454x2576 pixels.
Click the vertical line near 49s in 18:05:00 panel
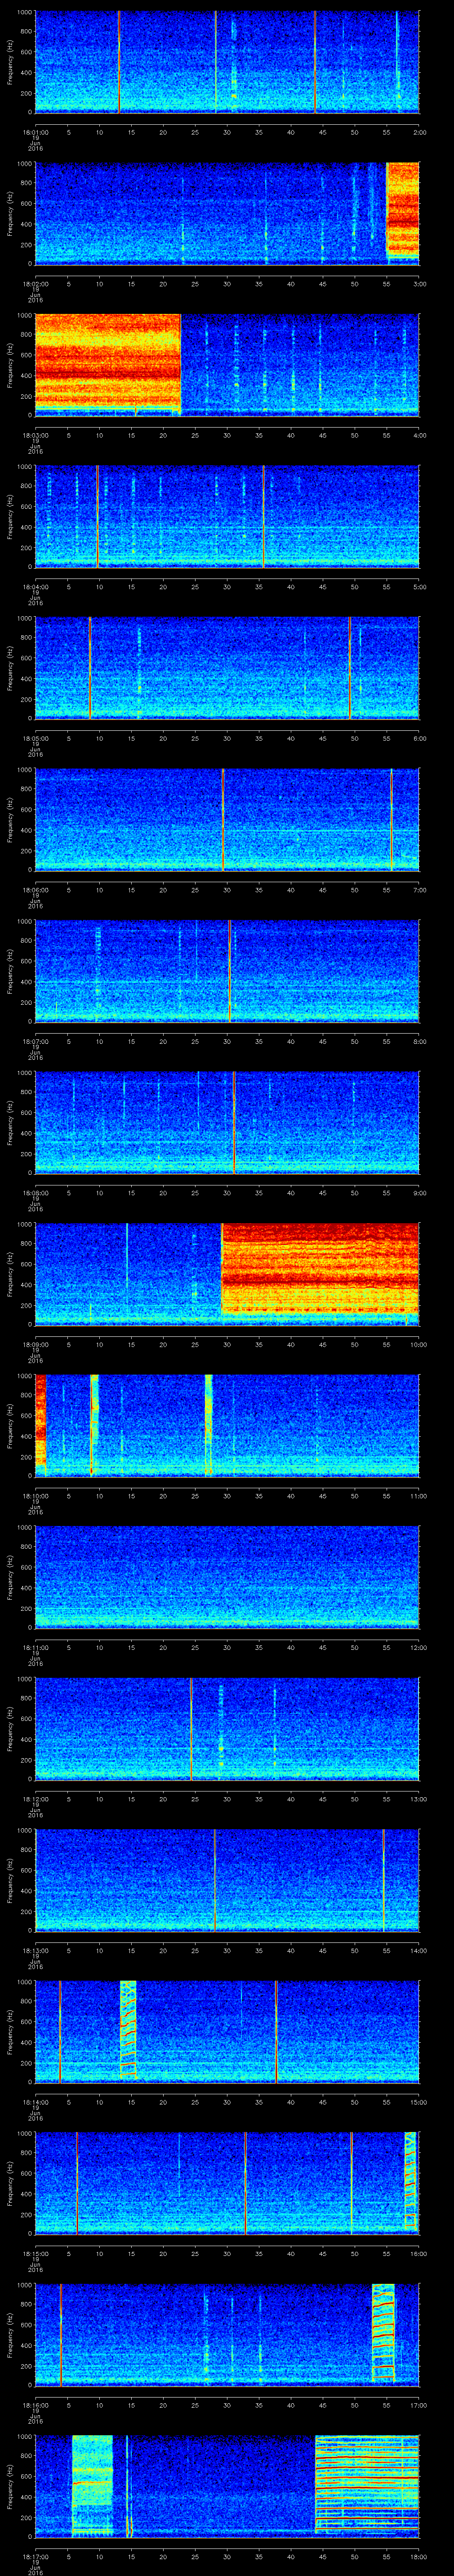350,667
